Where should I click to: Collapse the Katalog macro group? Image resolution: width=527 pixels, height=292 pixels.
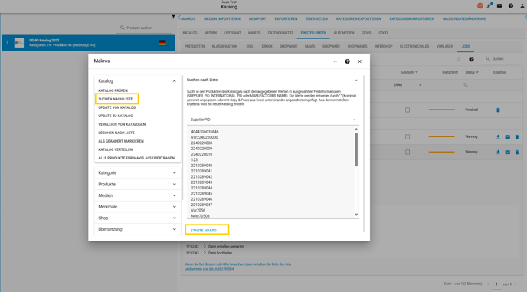coord(174,81)
